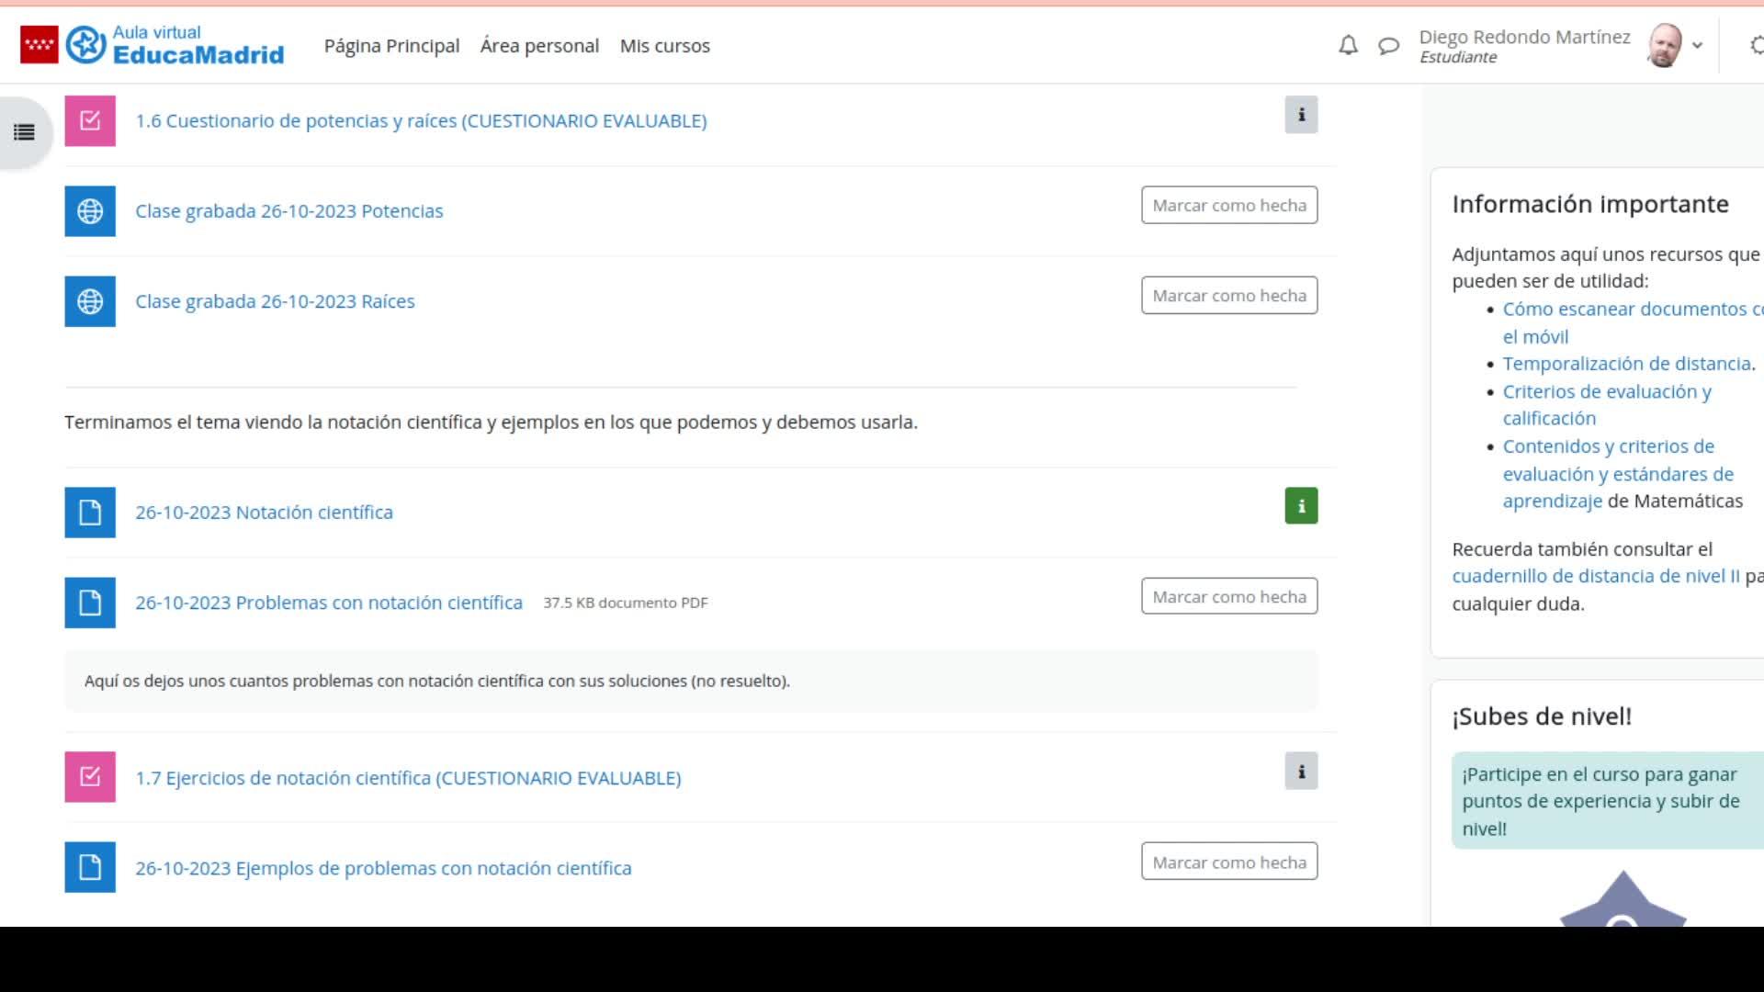
Task: Mark Clase grabada Raíces as done
Action: point(1229,296)
